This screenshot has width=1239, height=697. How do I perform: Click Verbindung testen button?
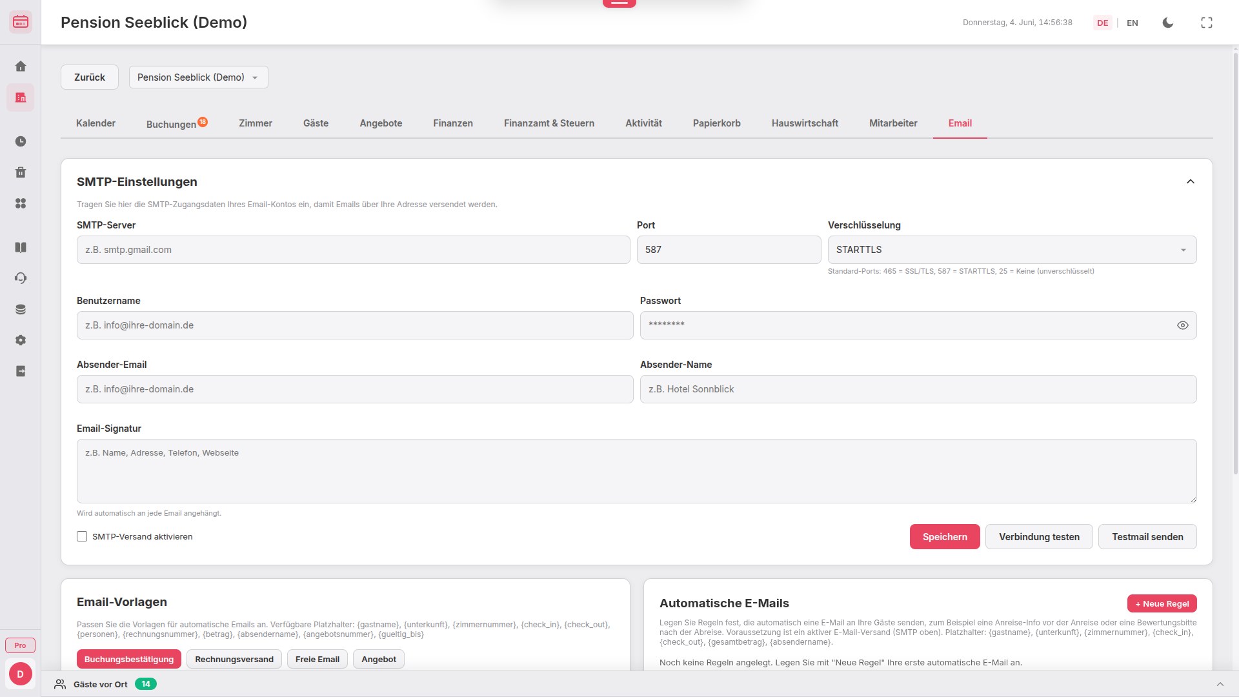click(1039, 537)
